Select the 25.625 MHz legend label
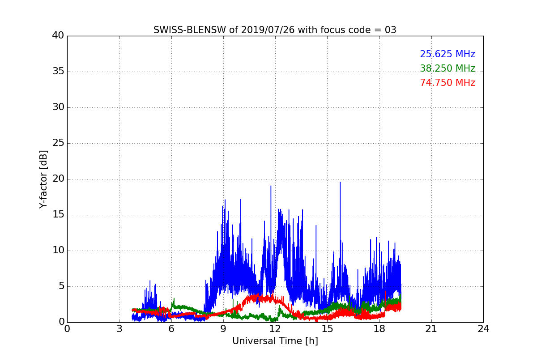The image size is (537, 358). click(447, 54)
